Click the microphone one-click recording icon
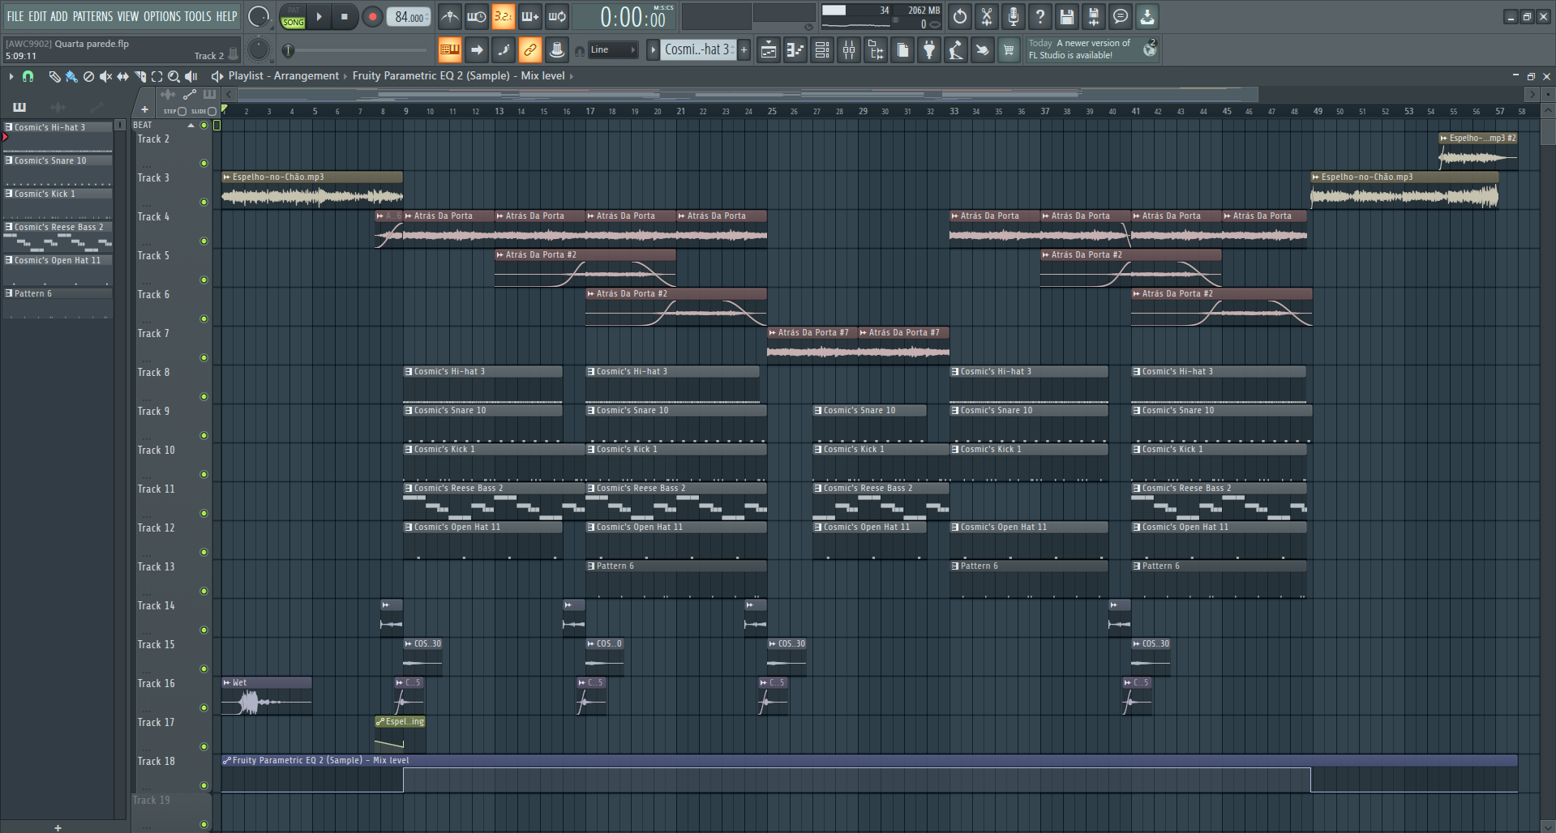 coord(1014,16)
